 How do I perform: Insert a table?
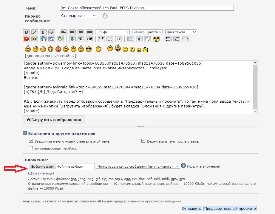131,39
